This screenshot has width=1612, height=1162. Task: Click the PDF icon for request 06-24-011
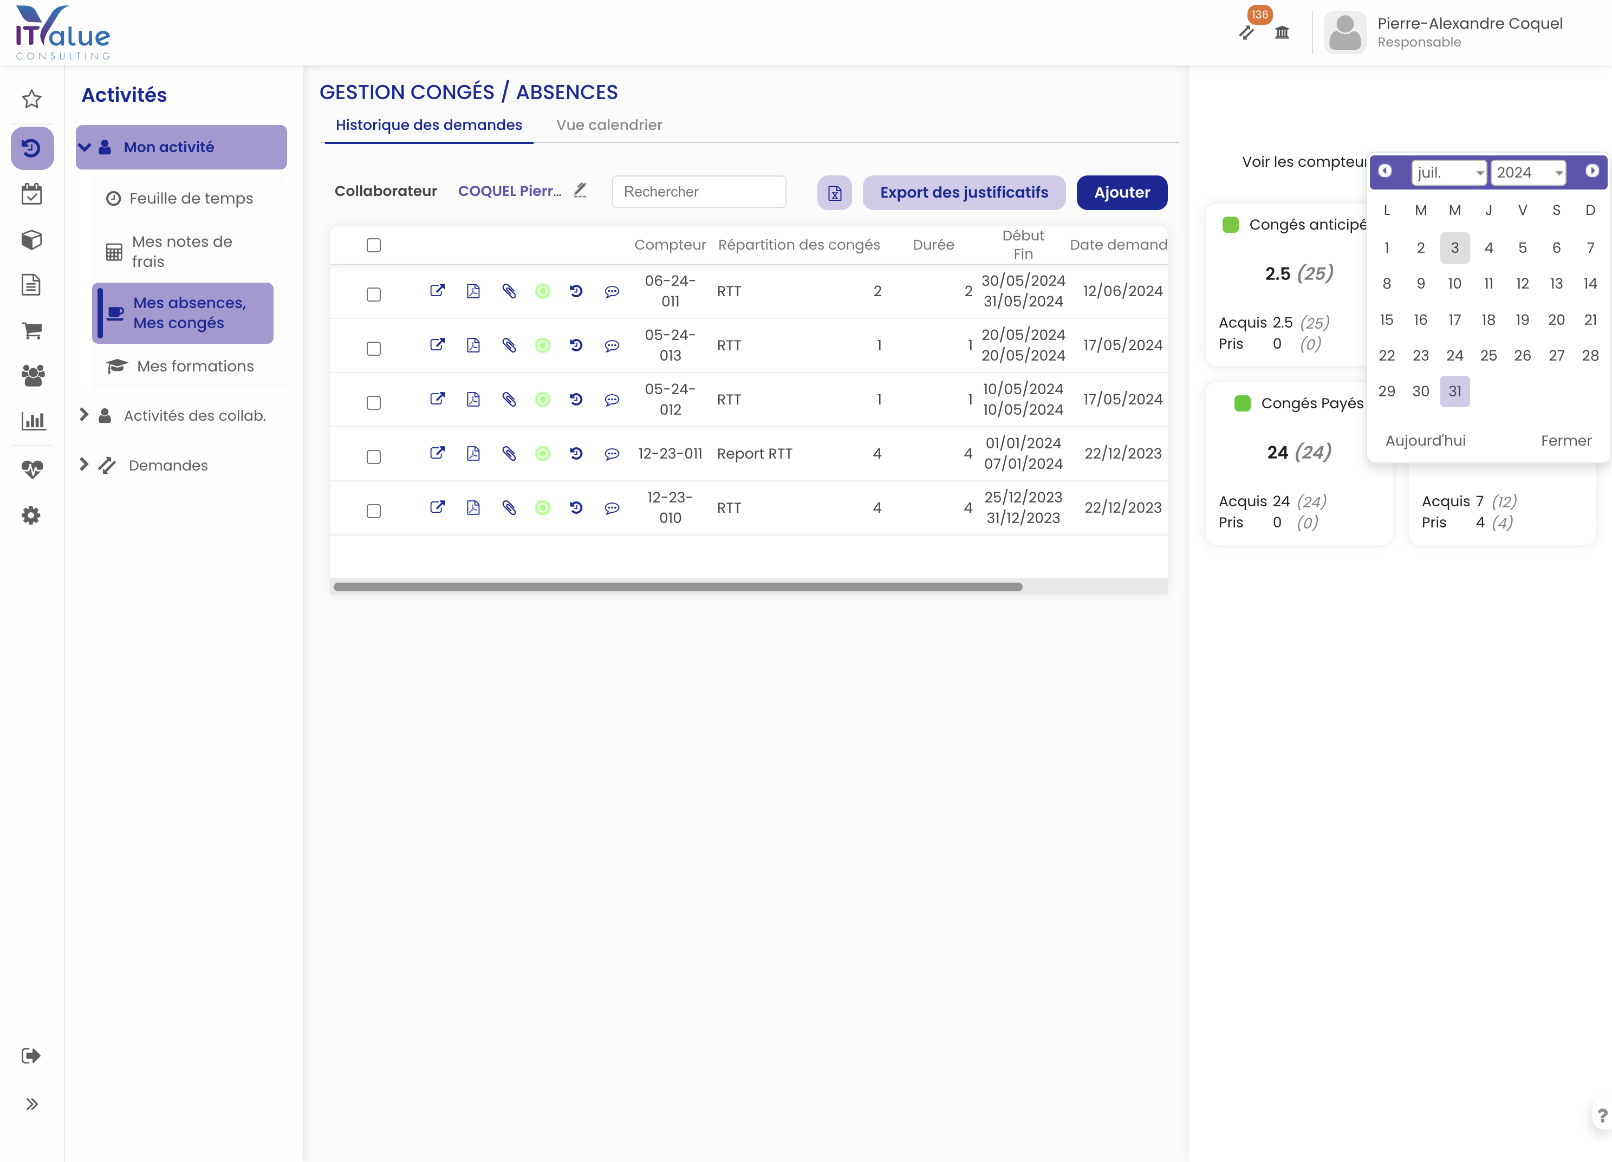click(473, 291)
